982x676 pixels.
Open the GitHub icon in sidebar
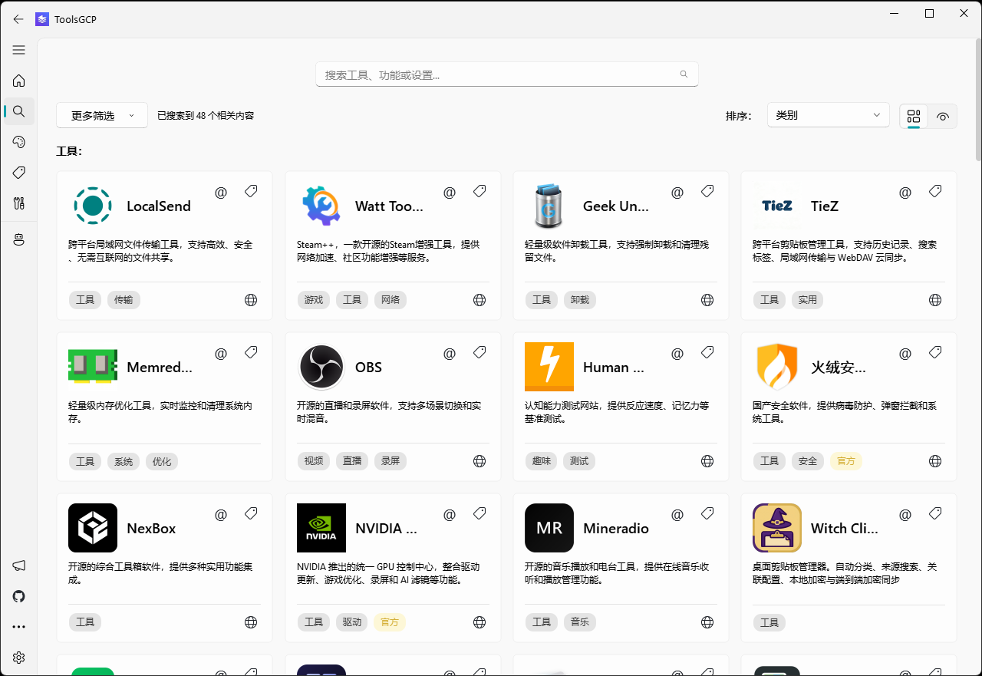click(19, 596)
